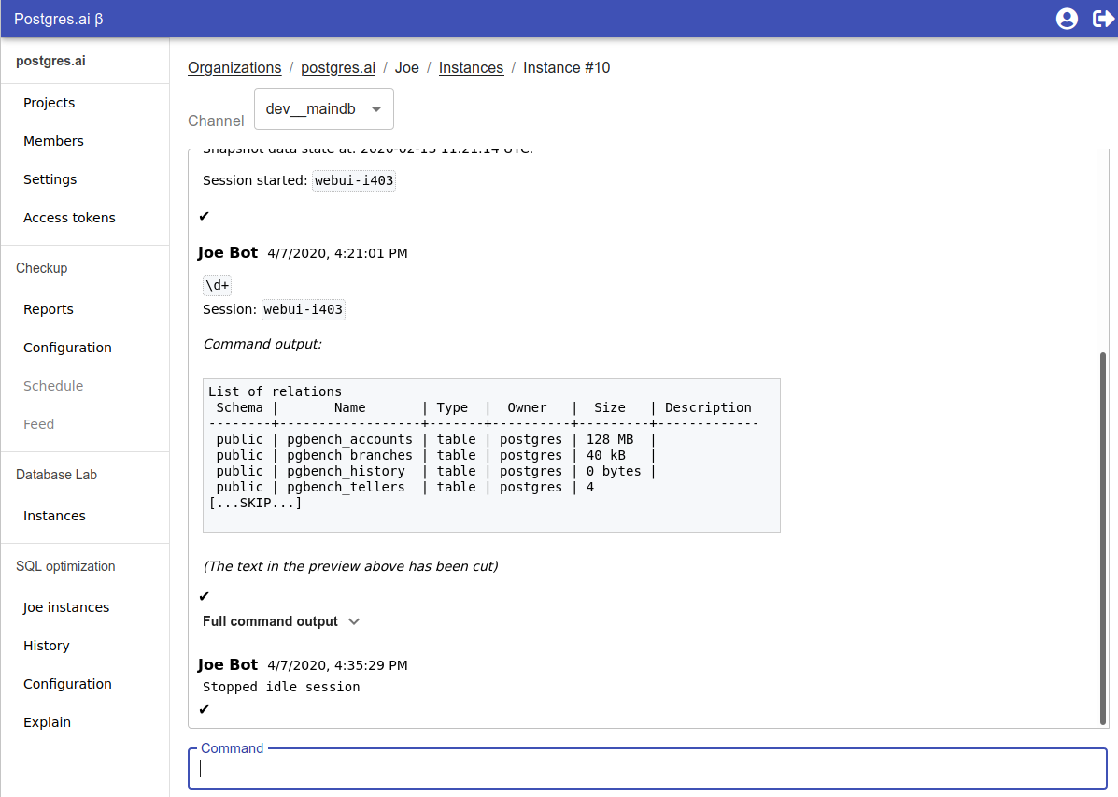This screenshot has width=1118, height=797.
Task: Select Schedule in the Checkup section
Action: pyautogui.click(x=53, y=386)
